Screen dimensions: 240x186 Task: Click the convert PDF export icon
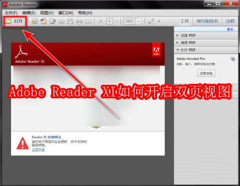44,21
